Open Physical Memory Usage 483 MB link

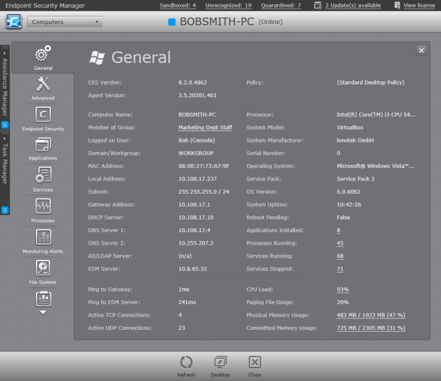point(370,315)
